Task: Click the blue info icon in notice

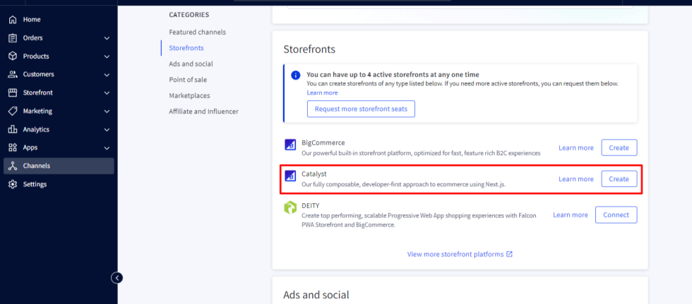Action: [x=296, y=75]
